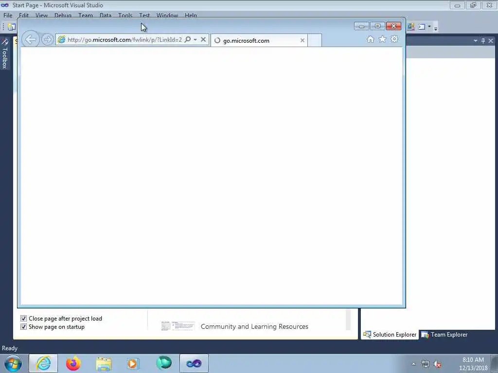Open Windows Explorer from the taskbar

tap(104, 363)
